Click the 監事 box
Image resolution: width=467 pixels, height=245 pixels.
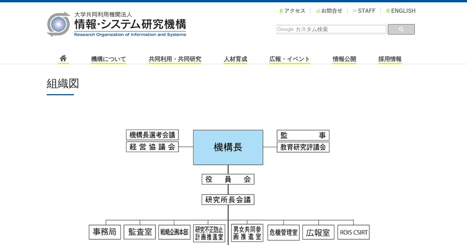click(x=303, y=135)
